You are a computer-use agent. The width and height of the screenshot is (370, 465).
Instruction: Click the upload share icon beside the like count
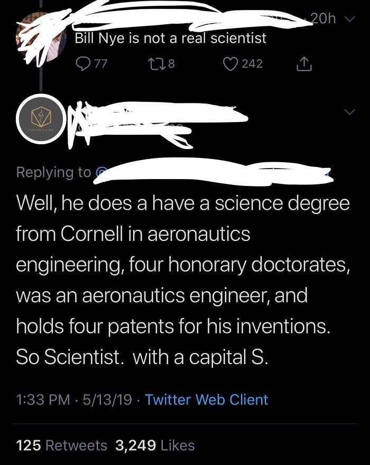click(304, 64)
